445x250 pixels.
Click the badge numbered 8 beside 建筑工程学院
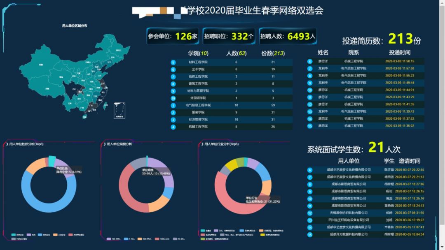173,84
